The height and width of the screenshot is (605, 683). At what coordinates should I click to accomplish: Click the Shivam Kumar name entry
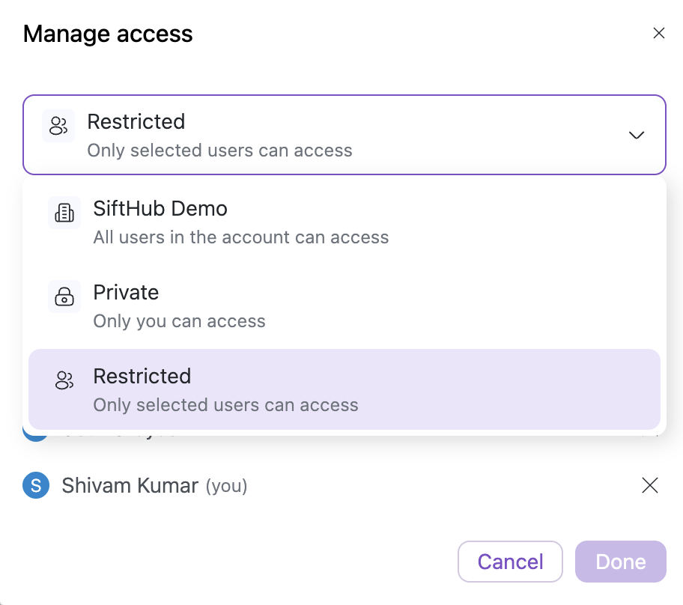coord(130,486)
